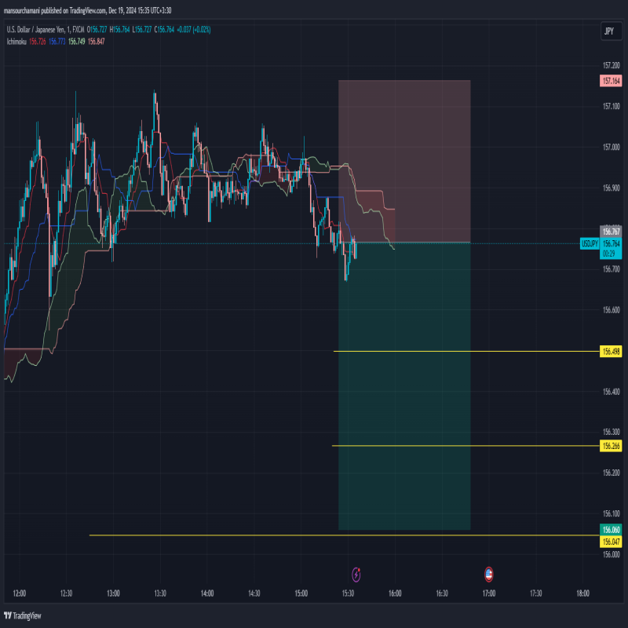Click the purple lightning event icon
The image size is (628, 628).
(356, 574)
